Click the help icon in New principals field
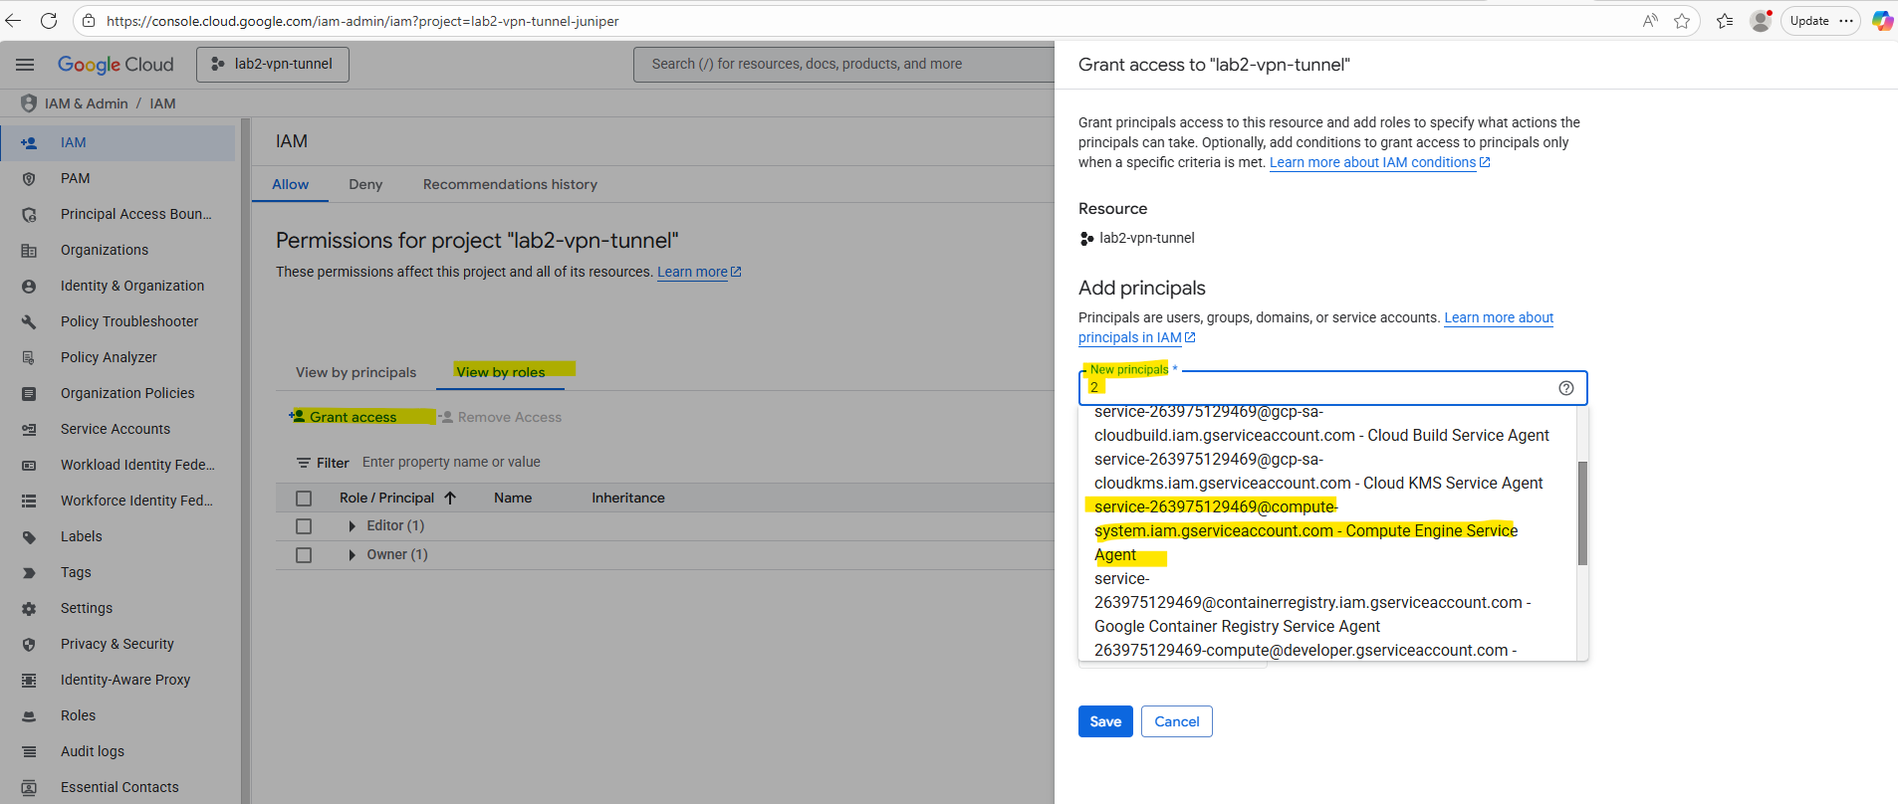Image resolution: width=1898 pixels, height=804 pixels. (x=1565, y=388)
